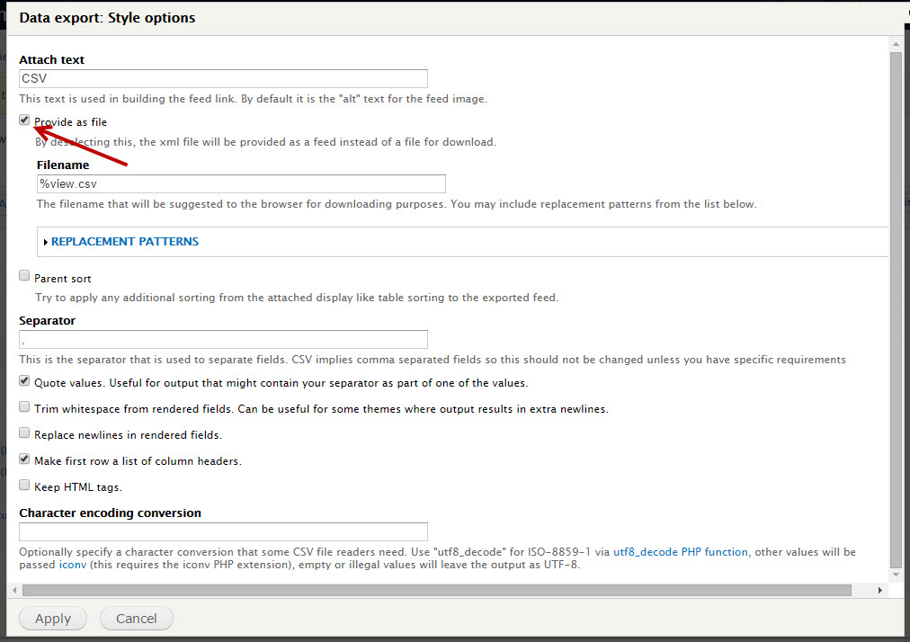Check Replace newlines in rendered fields

pos(24,433)
